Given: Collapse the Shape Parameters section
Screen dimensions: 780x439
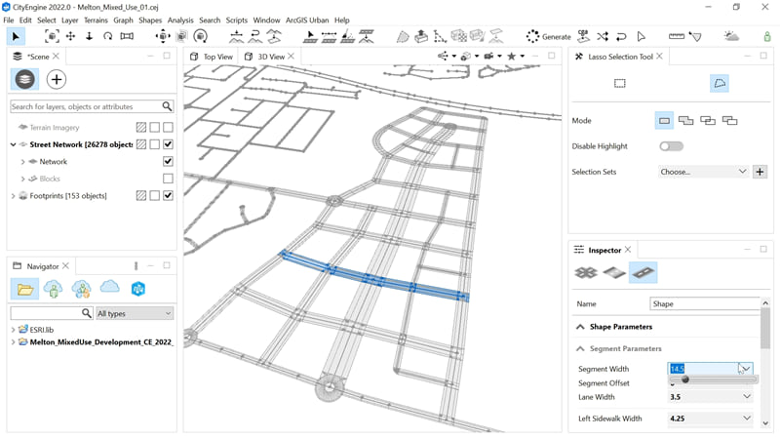Looking at the screenshot, I should (580, 327).
